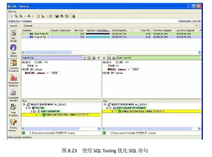Click the right plan pane scroll-right arrow
The height and width of the screenshot is (157, 212).
point(199,129)
